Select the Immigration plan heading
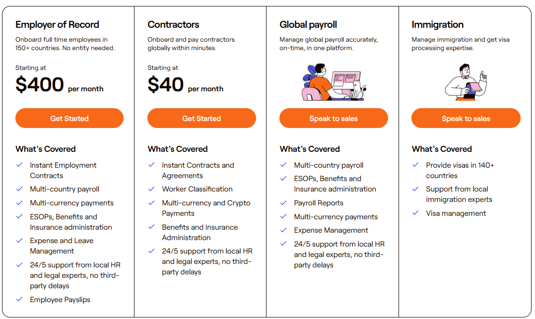Viewport: 535px width, 319px height. [x=437, y=24]
